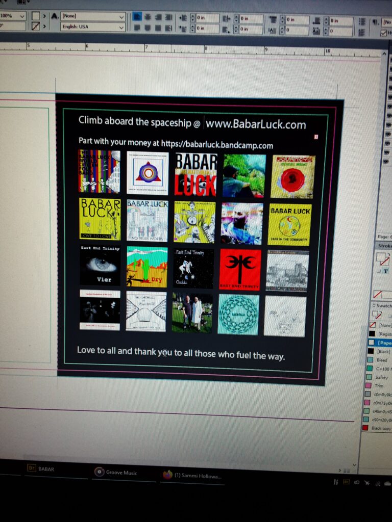Click the right indent stepper
Image resolution: width=392 pixels, height=522 pixels.
(236, 18)
